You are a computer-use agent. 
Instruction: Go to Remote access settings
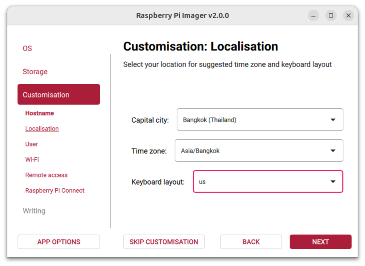(x=46, y=175)
